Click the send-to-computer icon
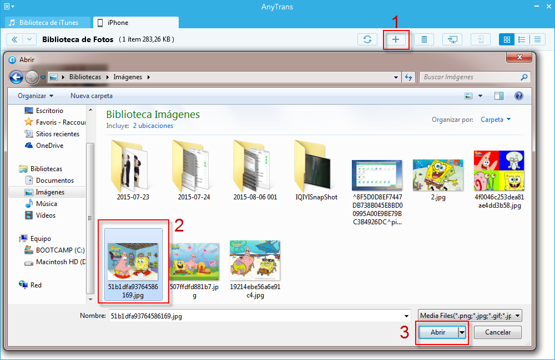This screenshot has width=555, height=360. point(452,39)
